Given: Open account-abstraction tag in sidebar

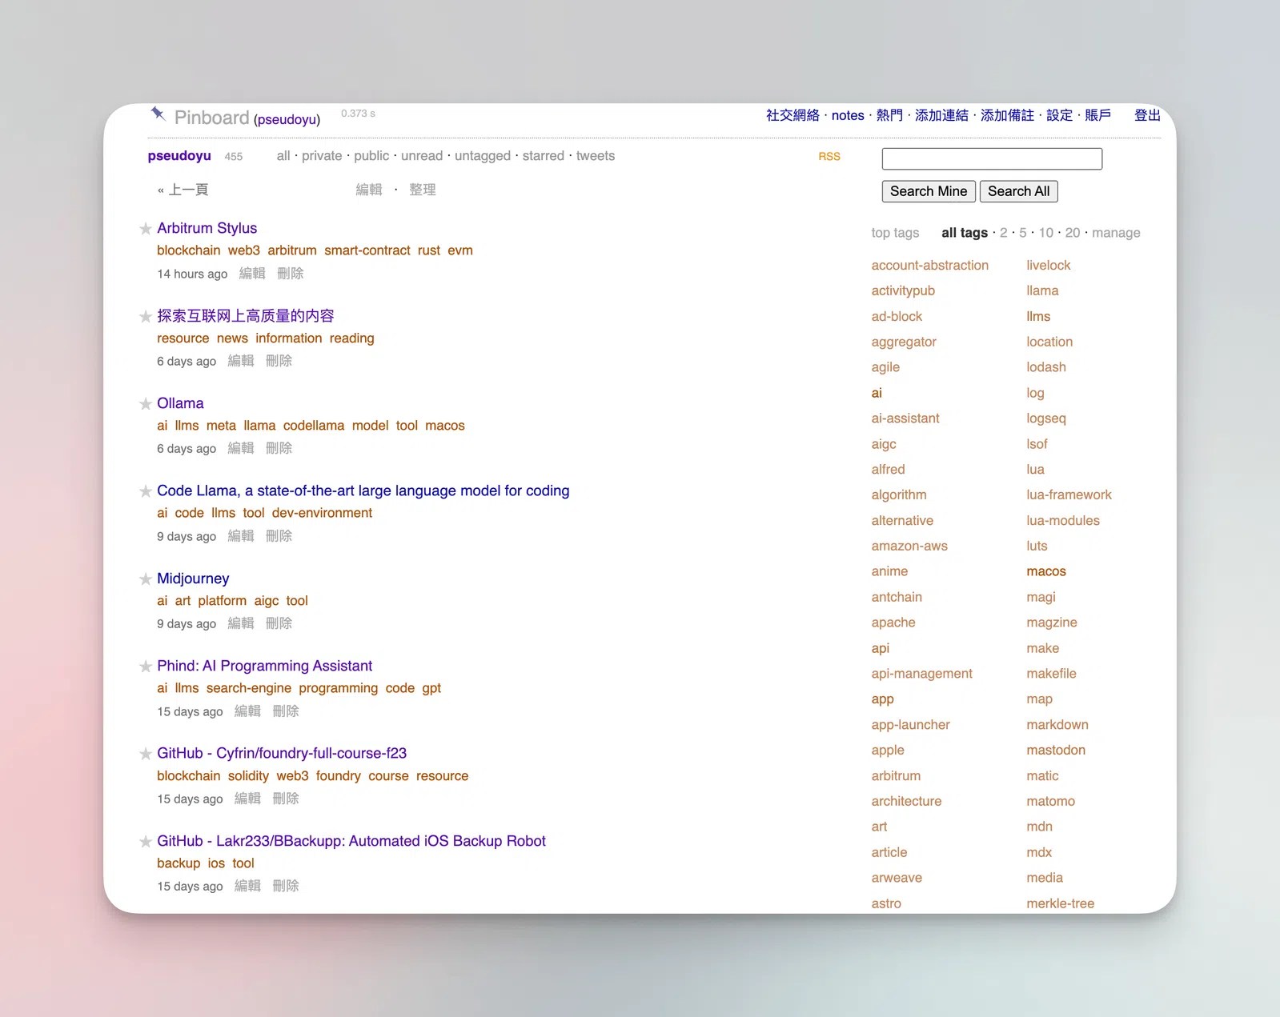Looking at the screenshot, I should [x=929, y=266].
